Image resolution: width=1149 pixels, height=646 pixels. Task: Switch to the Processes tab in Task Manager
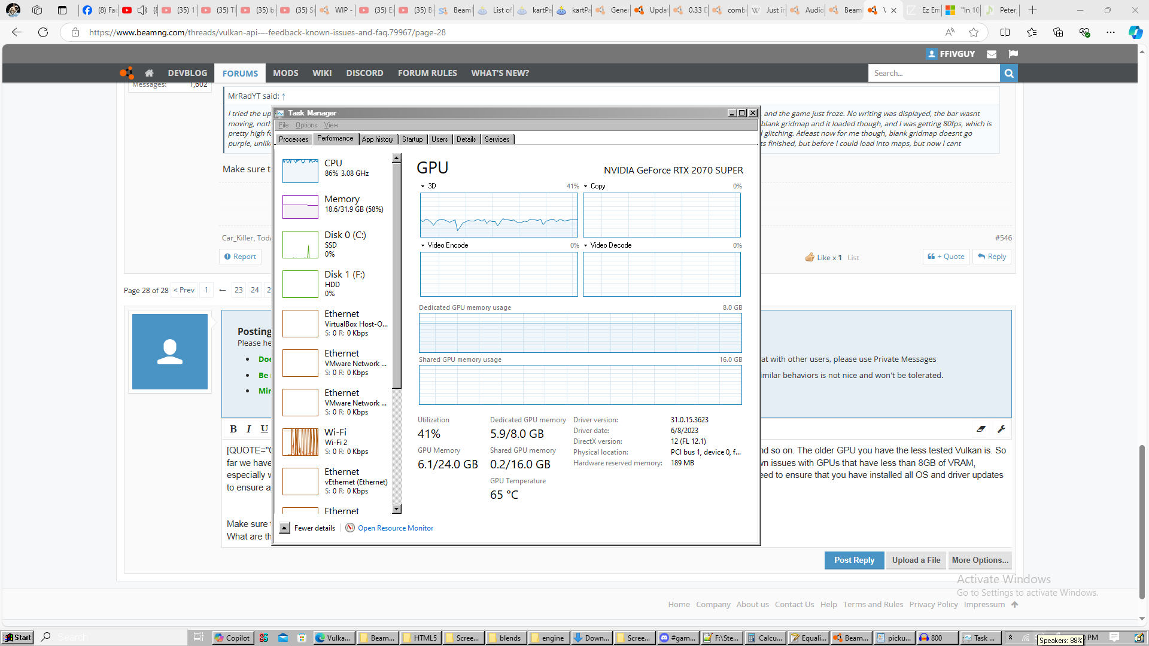294,139
